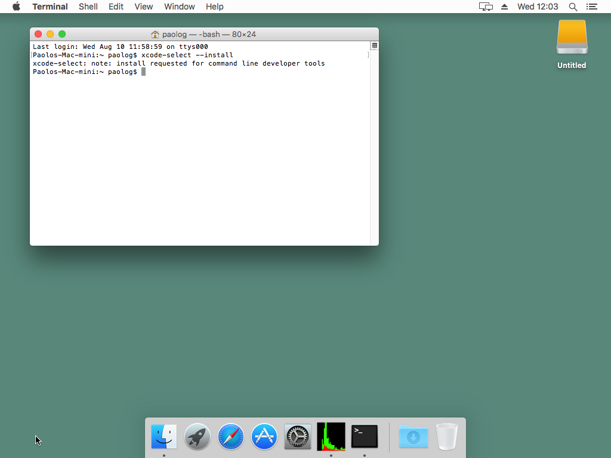The height and width of the screenshot is (458, 611).
Task: Open Activity Monitor showing the CPU graph
Action: [331, 437]
